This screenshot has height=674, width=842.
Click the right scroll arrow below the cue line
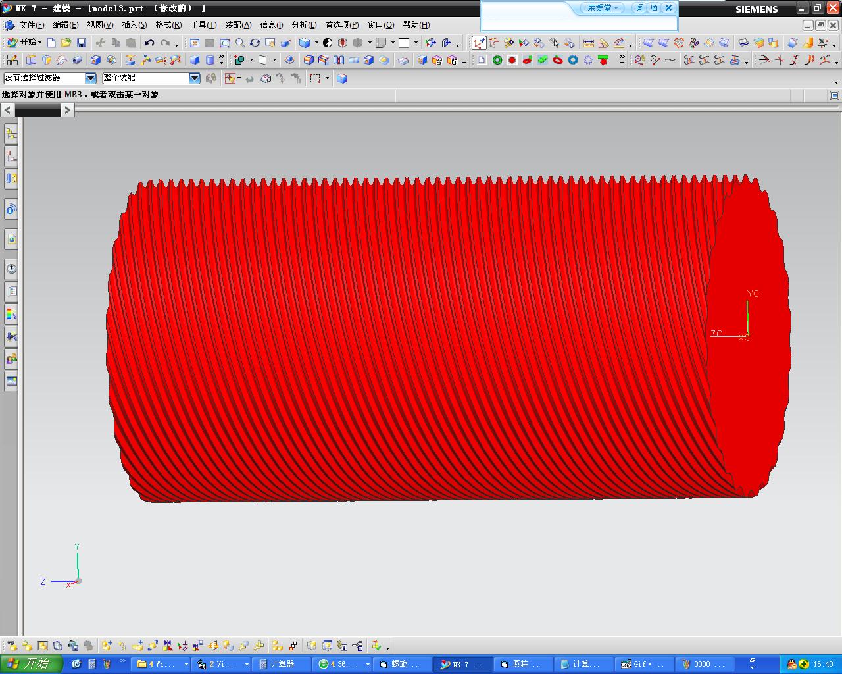point(67,110)
